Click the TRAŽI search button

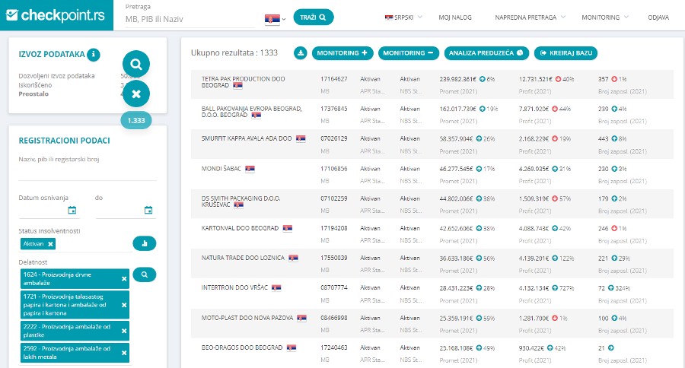point(314,17)
